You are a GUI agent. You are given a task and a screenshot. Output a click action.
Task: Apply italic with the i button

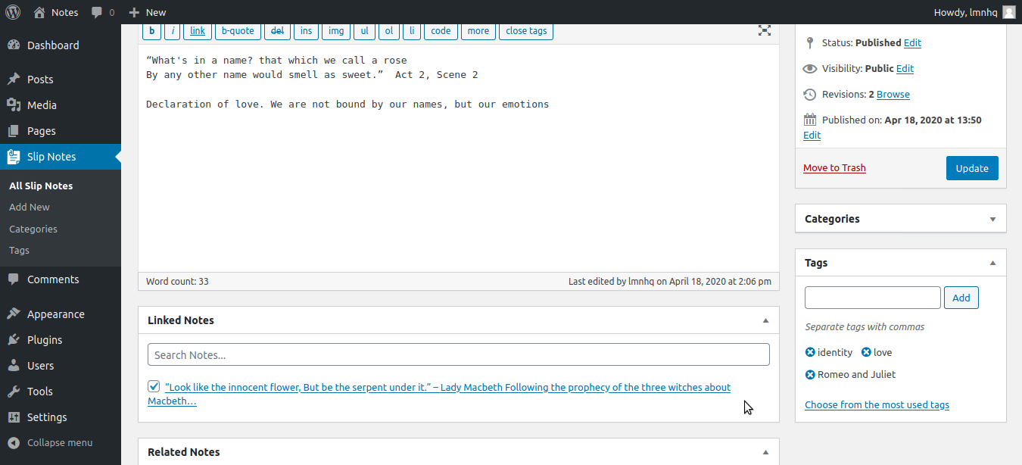tap(173, 31)
